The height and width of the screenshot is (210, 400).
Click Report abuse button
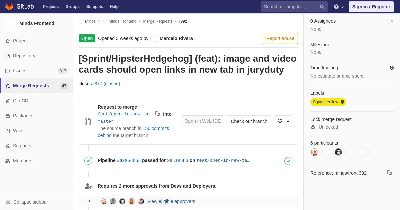click(x=280, y=38)
